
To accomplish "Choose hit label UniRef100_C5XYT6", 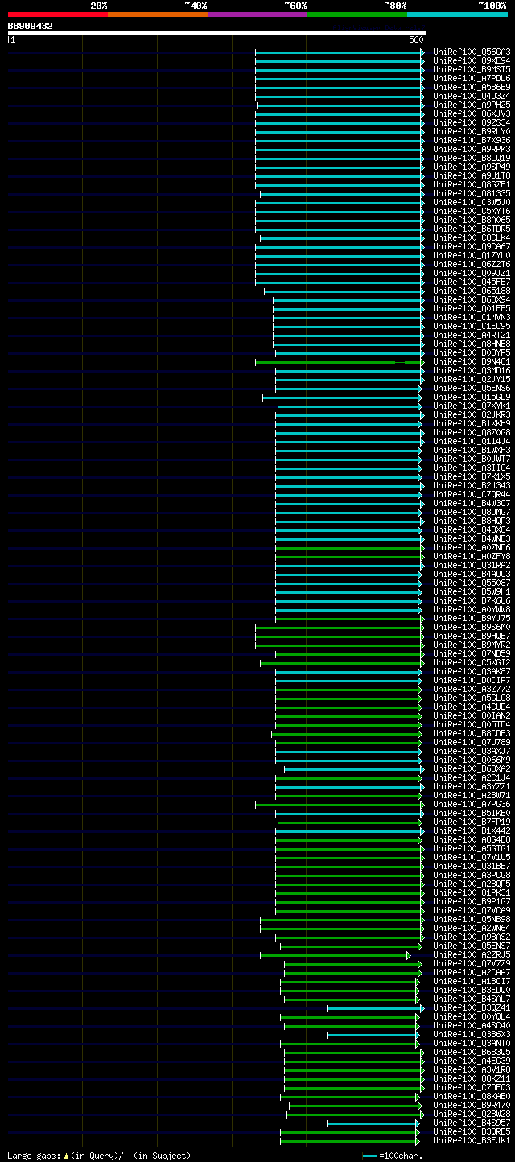I will 472,212.
